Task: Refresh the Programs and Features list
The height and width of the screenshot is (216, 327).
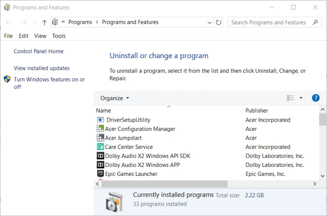Action: 218,22
